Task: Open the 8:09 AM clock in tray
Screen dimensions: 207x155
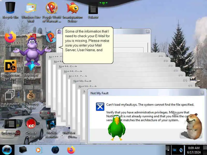Action: click(x=194, y=150)
